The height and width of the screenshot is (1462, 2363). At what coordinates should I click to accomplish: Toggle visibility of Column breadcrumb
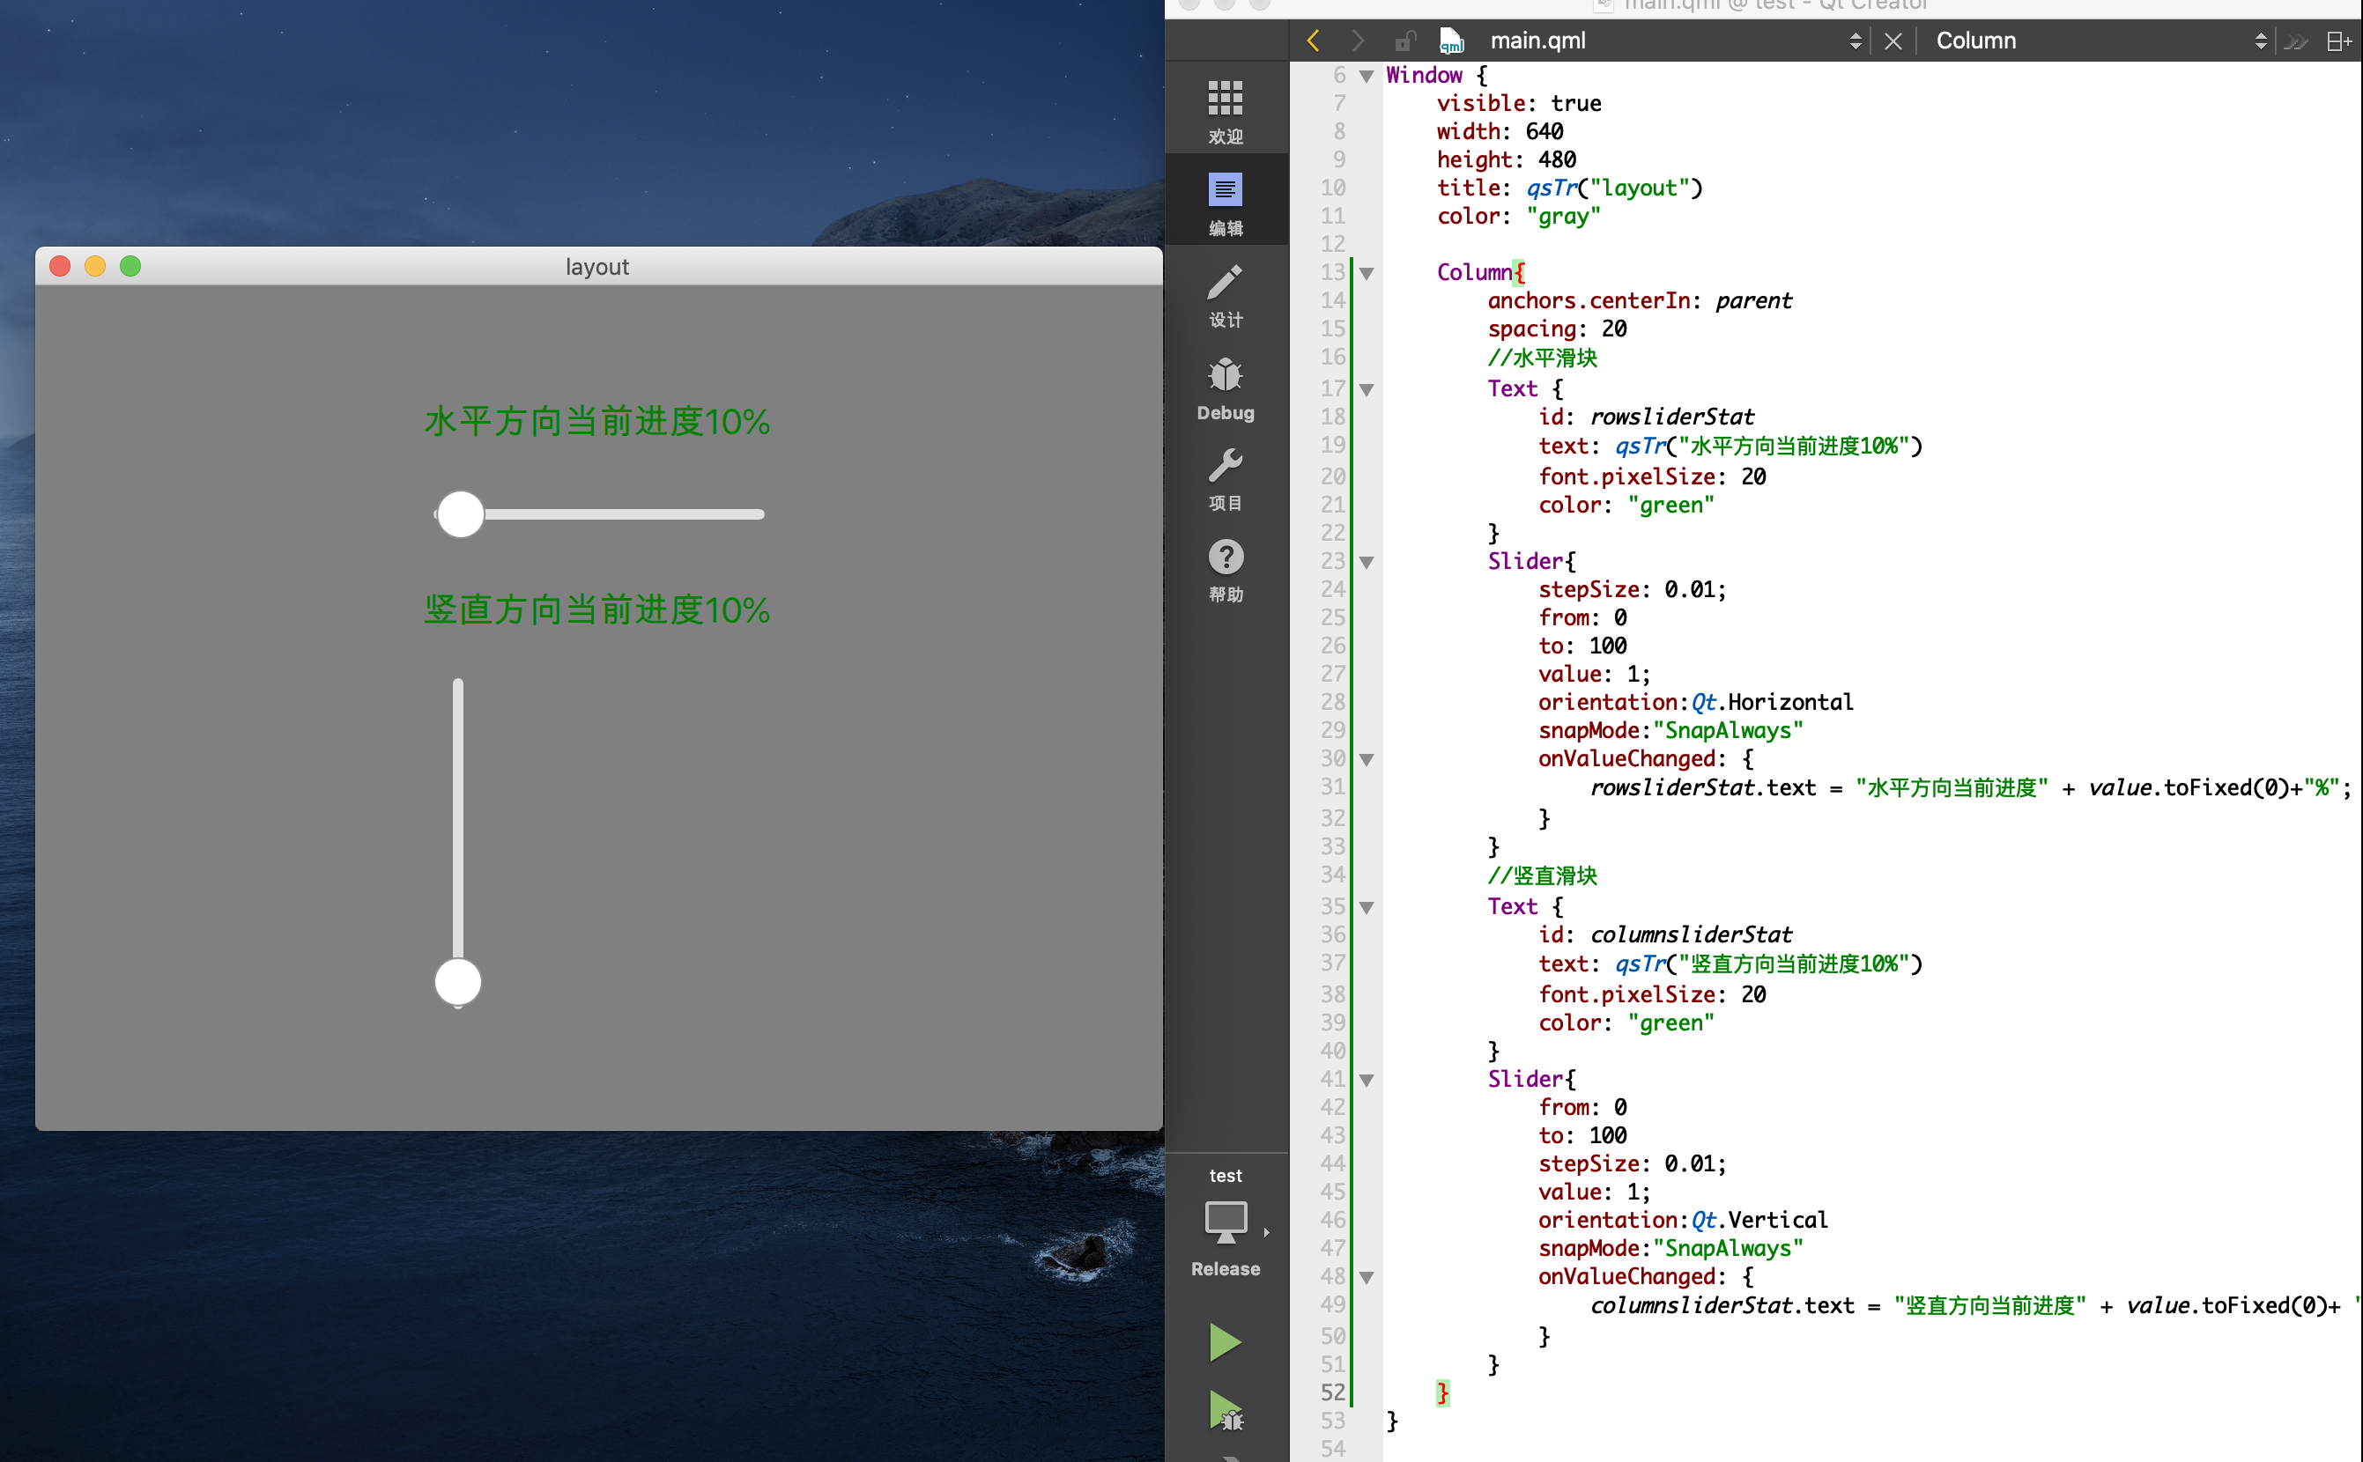coord(1893,41)
